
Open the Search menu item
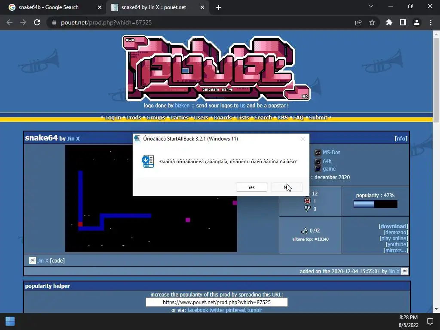tap(263, 118)
